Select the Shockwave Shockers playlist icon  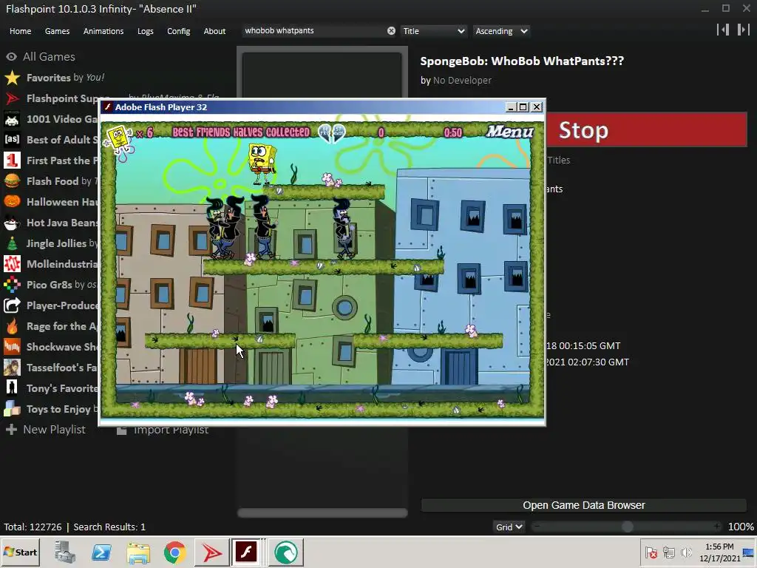click(12, 347)
